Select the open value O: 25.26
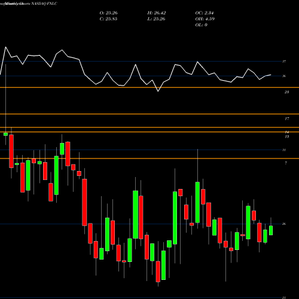299x299 pixels. click(108, 13)
